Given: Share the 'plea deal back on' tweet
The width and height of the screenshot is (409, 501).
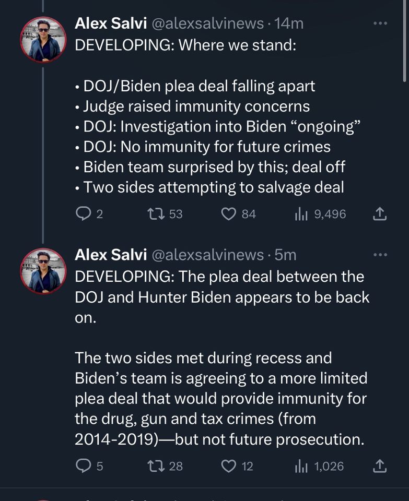Looking at the screenshot, I should tap(380, 466).
